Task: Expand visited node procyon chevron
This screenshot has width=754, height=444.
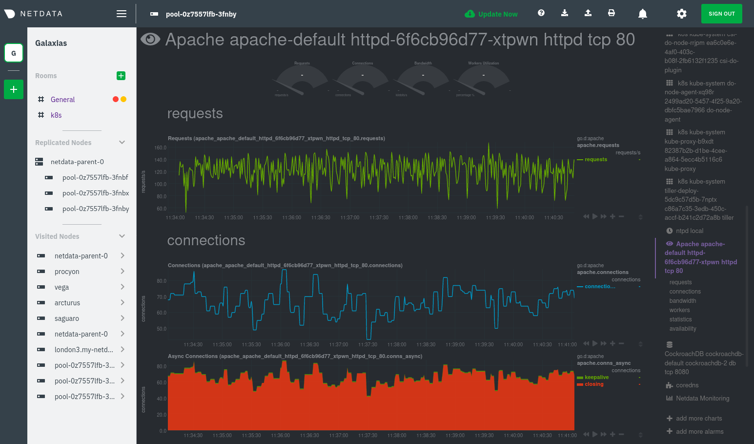Action: pyautogui.click(x=122, y=271)
